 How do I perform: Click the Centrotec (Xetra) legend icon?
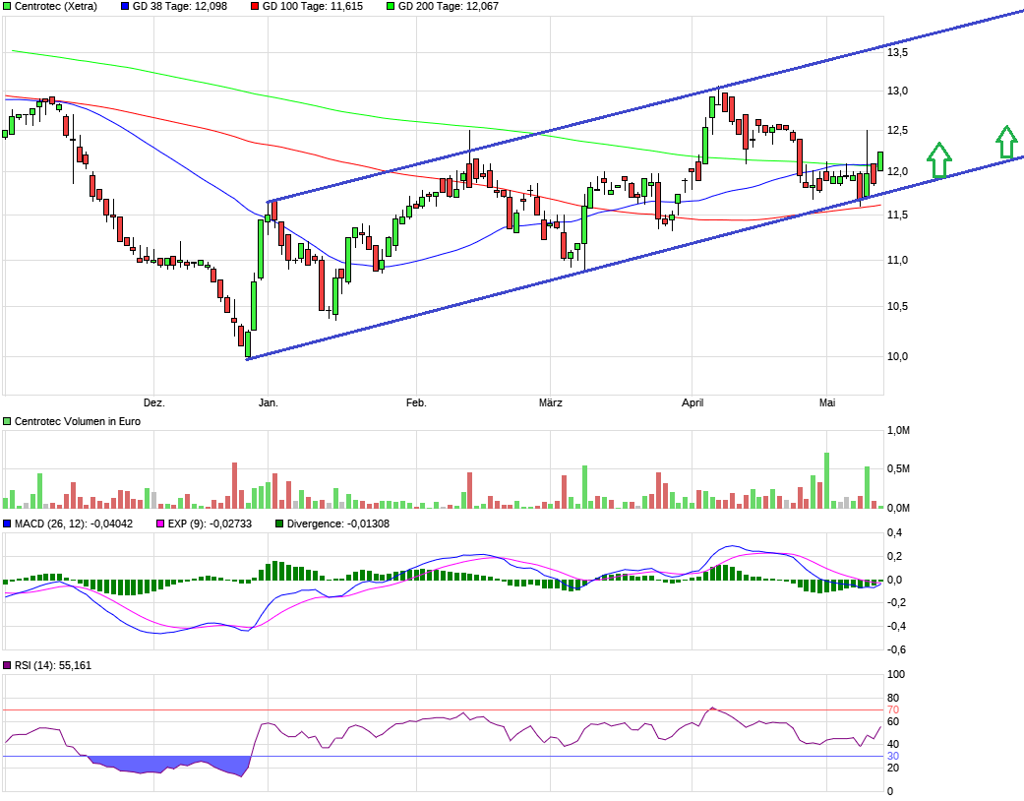(x=8, y=7)
